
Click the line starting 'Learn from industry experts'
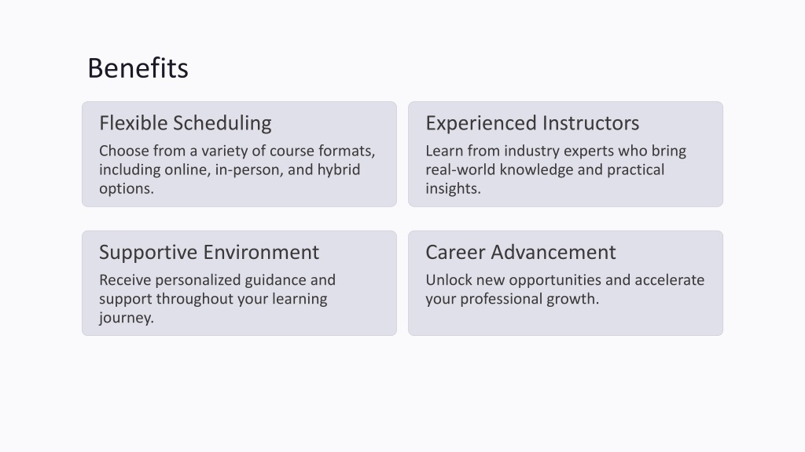556,151
